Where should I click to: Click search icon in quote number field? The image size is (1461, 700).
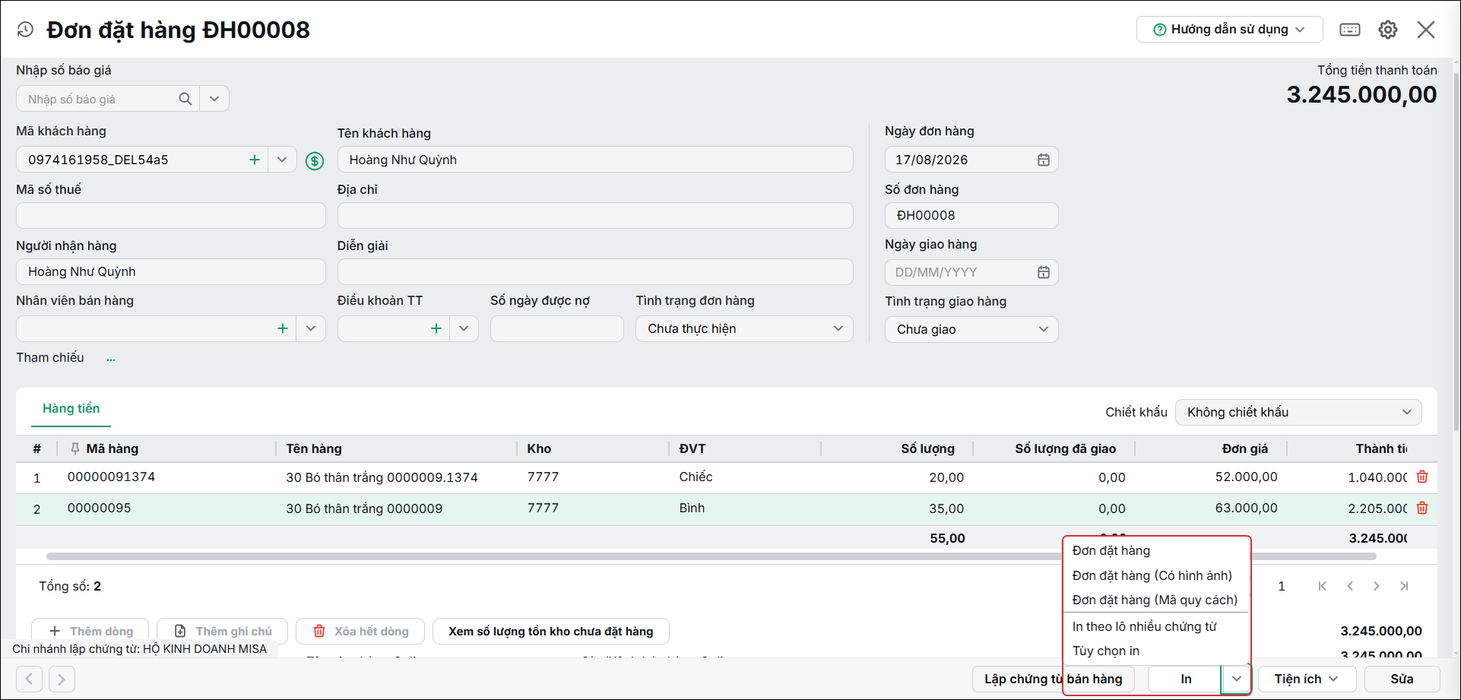[185, 99]
